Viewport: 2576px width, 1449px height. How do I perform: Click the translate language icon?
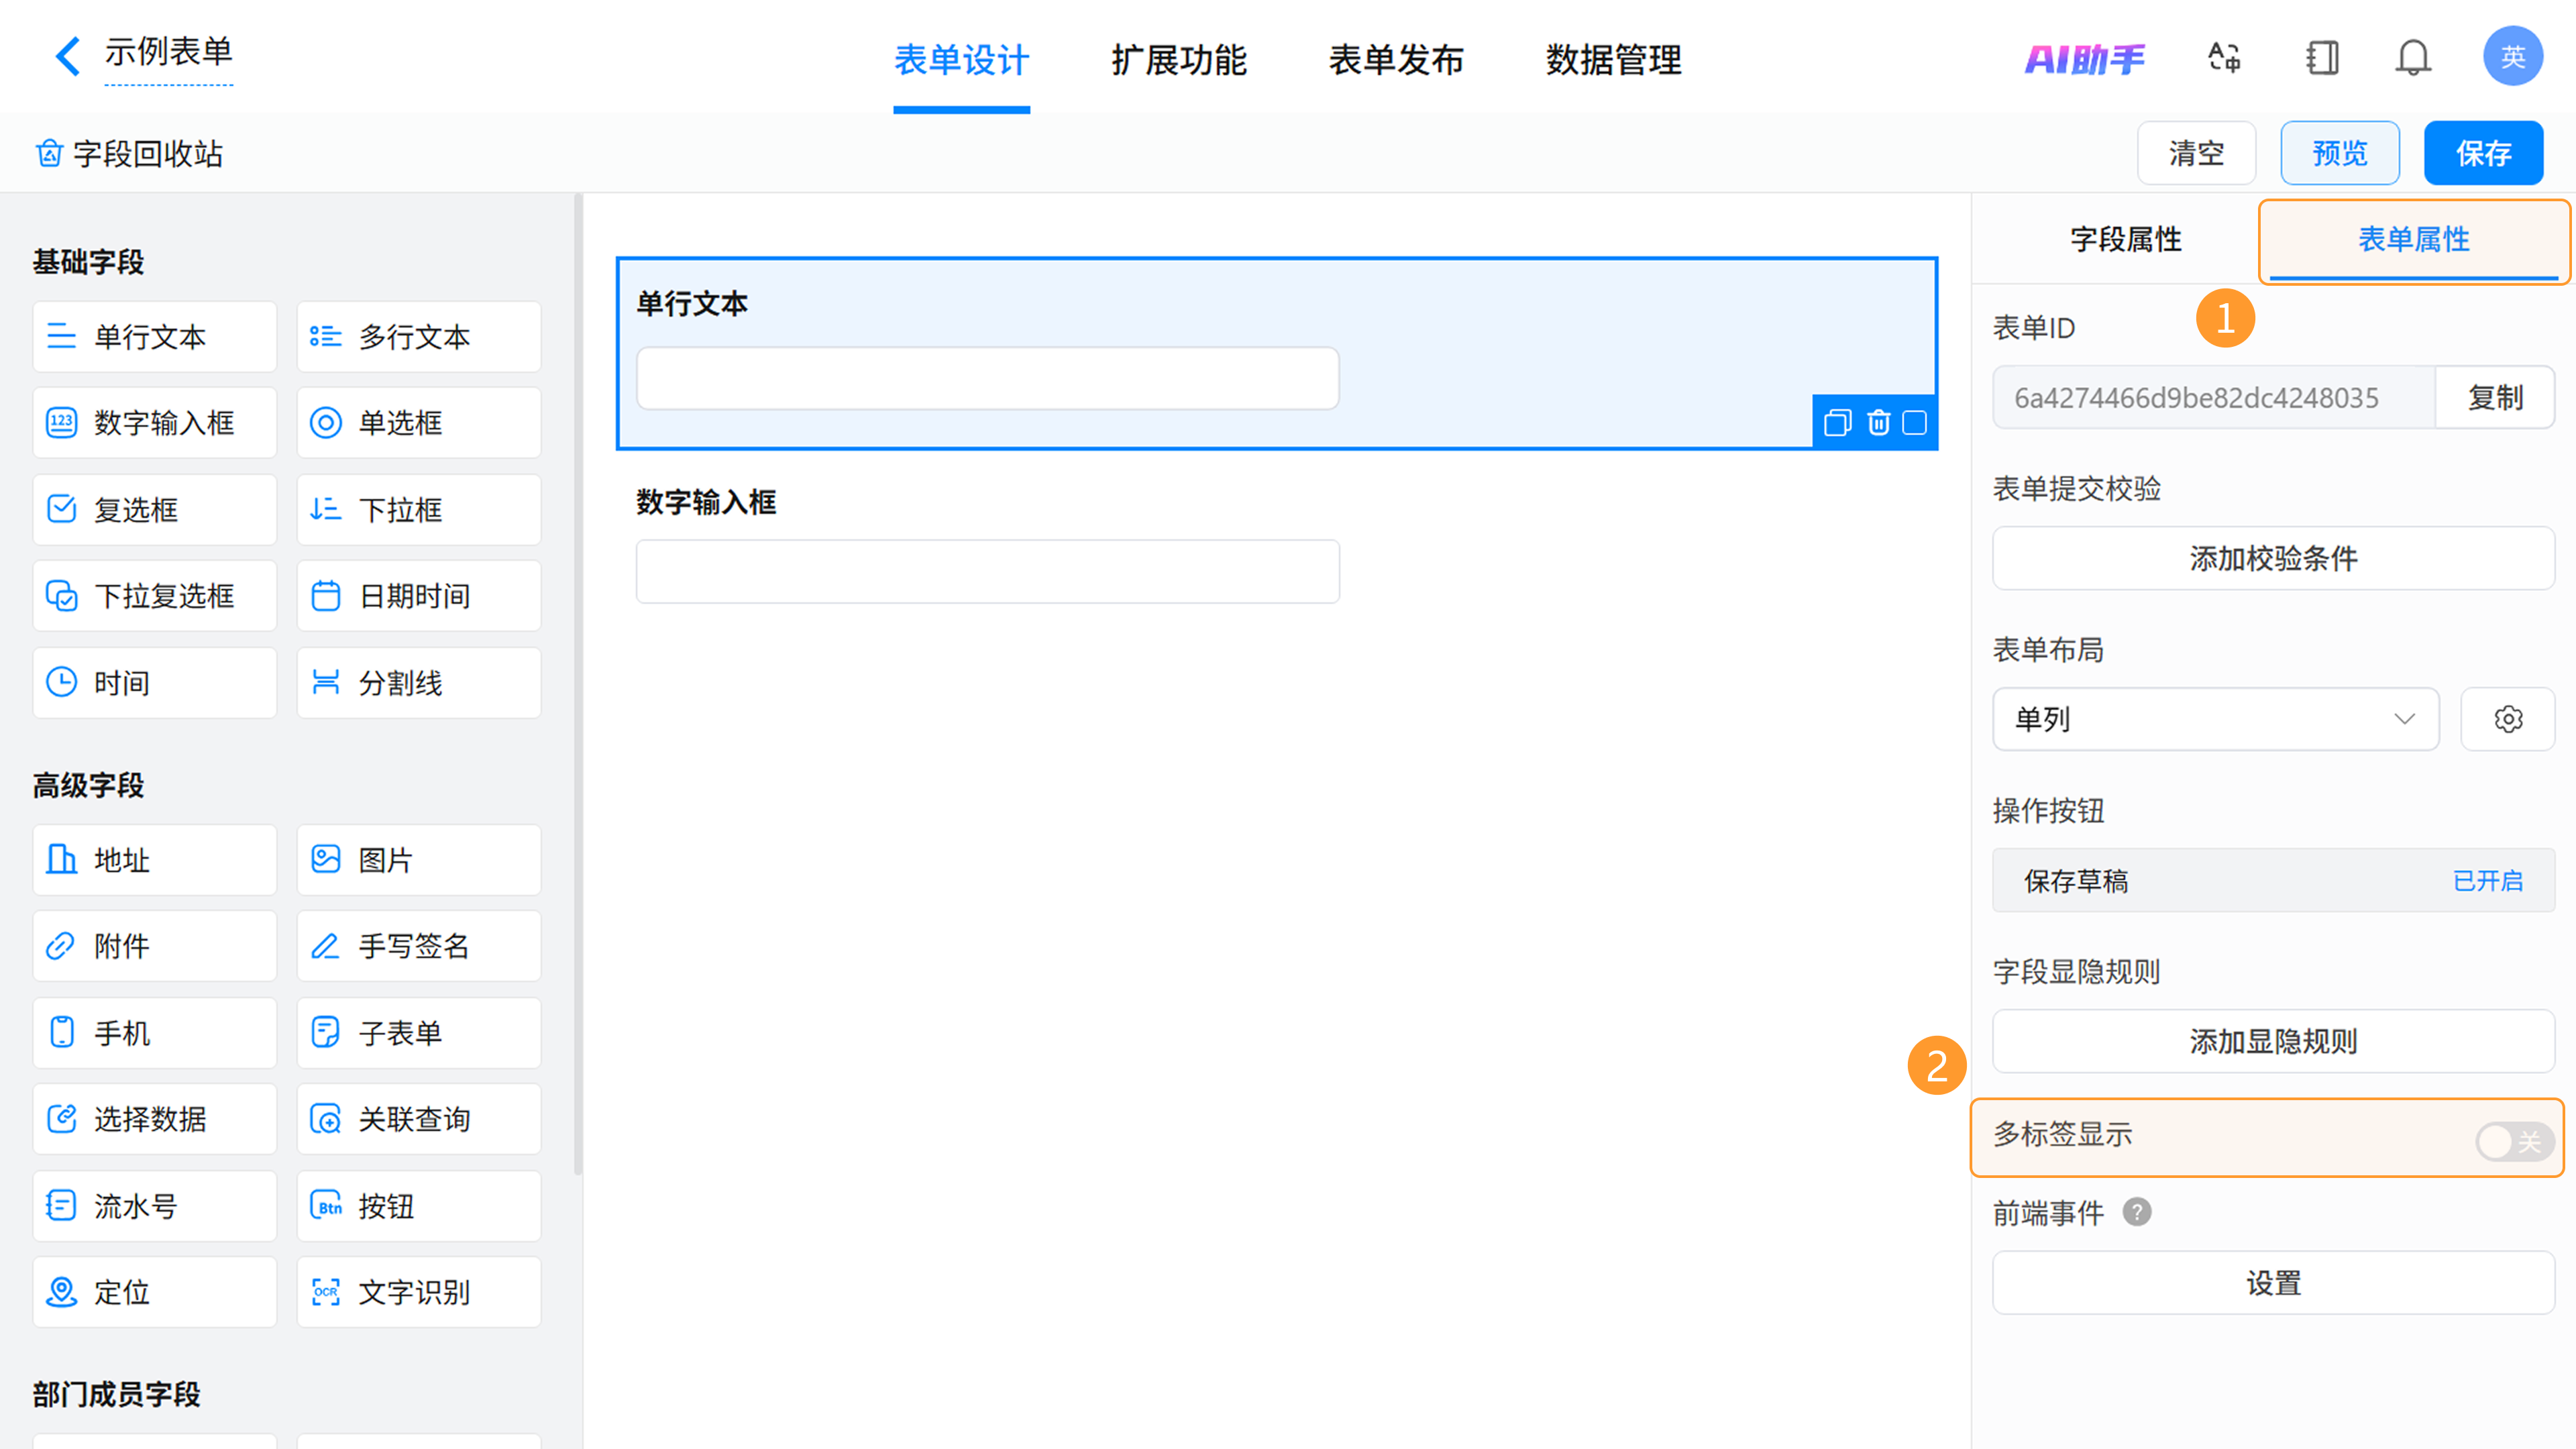click(2225, 57)
